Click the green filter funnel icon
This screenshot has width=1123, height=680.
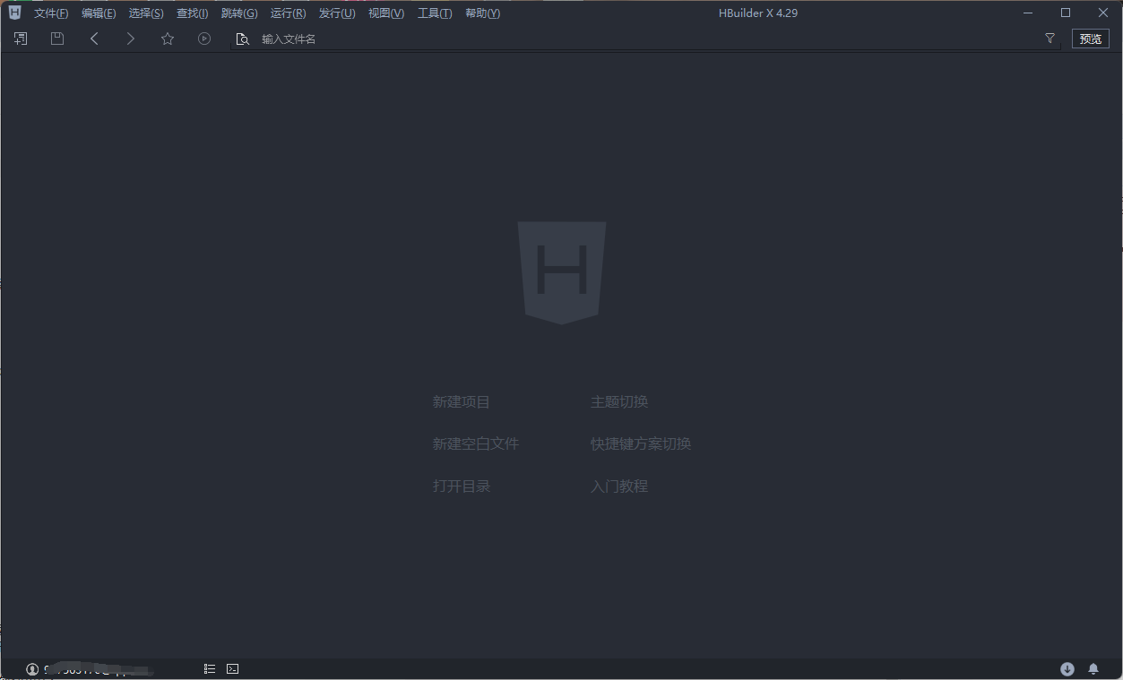tap(1050, 39)
